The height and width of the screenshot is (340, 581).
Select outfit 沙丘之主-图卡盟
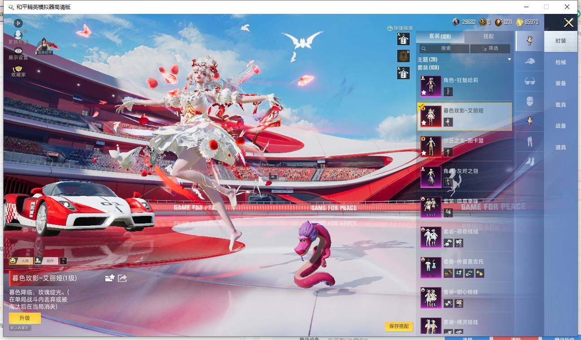click(x=464, y=146)
